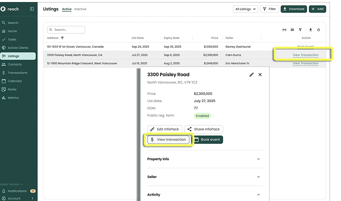Click the Book event button

207,139
